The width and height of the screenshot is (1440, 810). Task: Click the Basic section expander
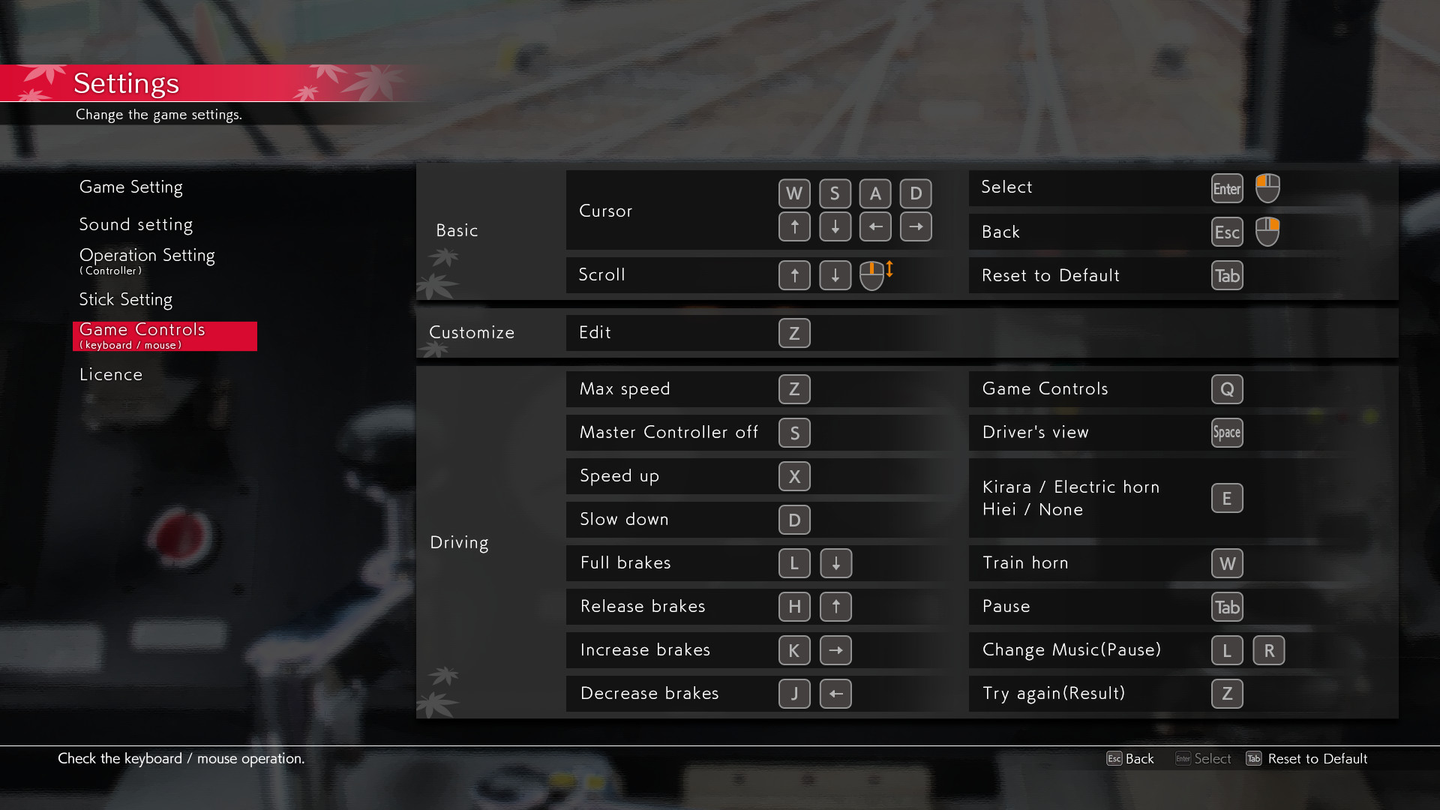(456, 229)
